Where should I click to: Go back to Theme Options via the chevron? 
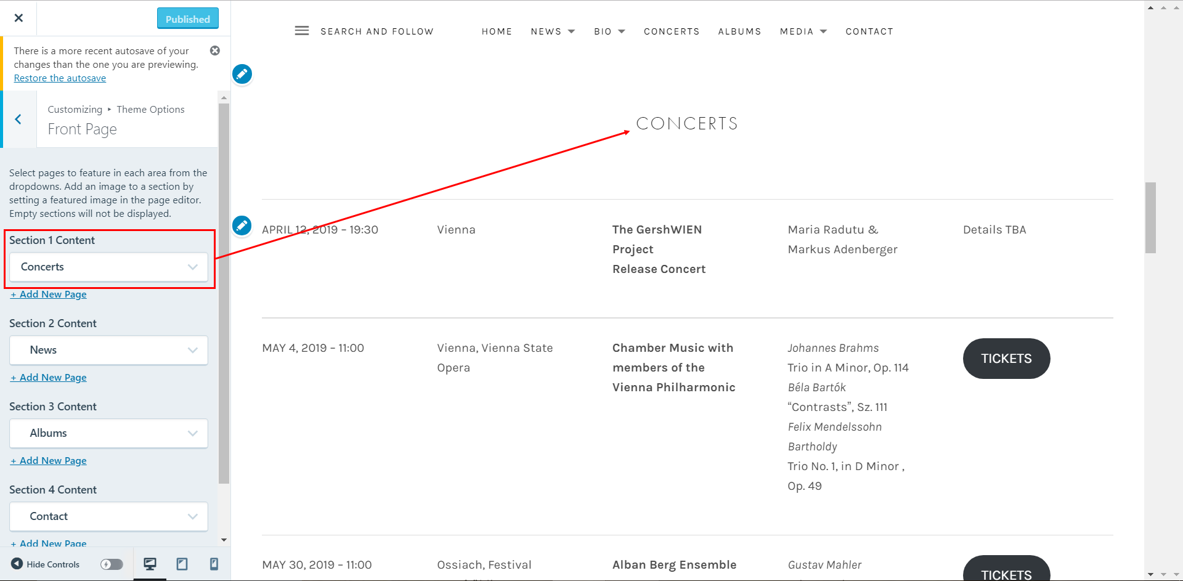pyautogui.click(x=18, y=119)
